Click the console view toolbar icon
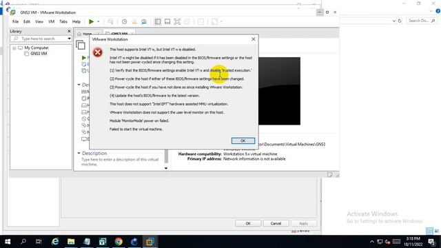441x248 pixels. tap(201, 21)
